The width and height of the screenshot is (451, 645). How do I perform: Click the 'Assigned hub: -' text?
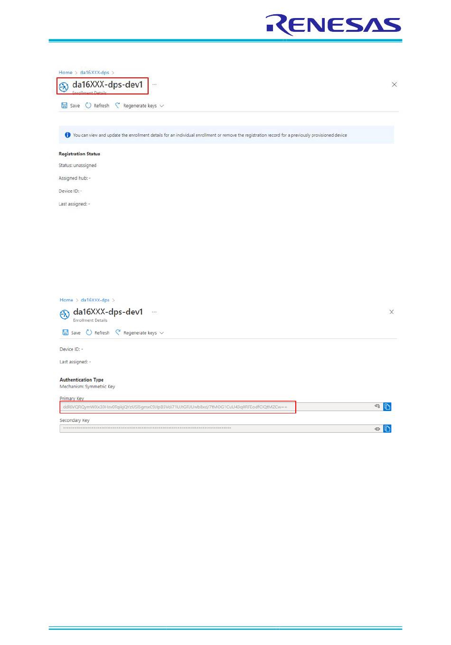pyautogui.click(x=75, y=178)
